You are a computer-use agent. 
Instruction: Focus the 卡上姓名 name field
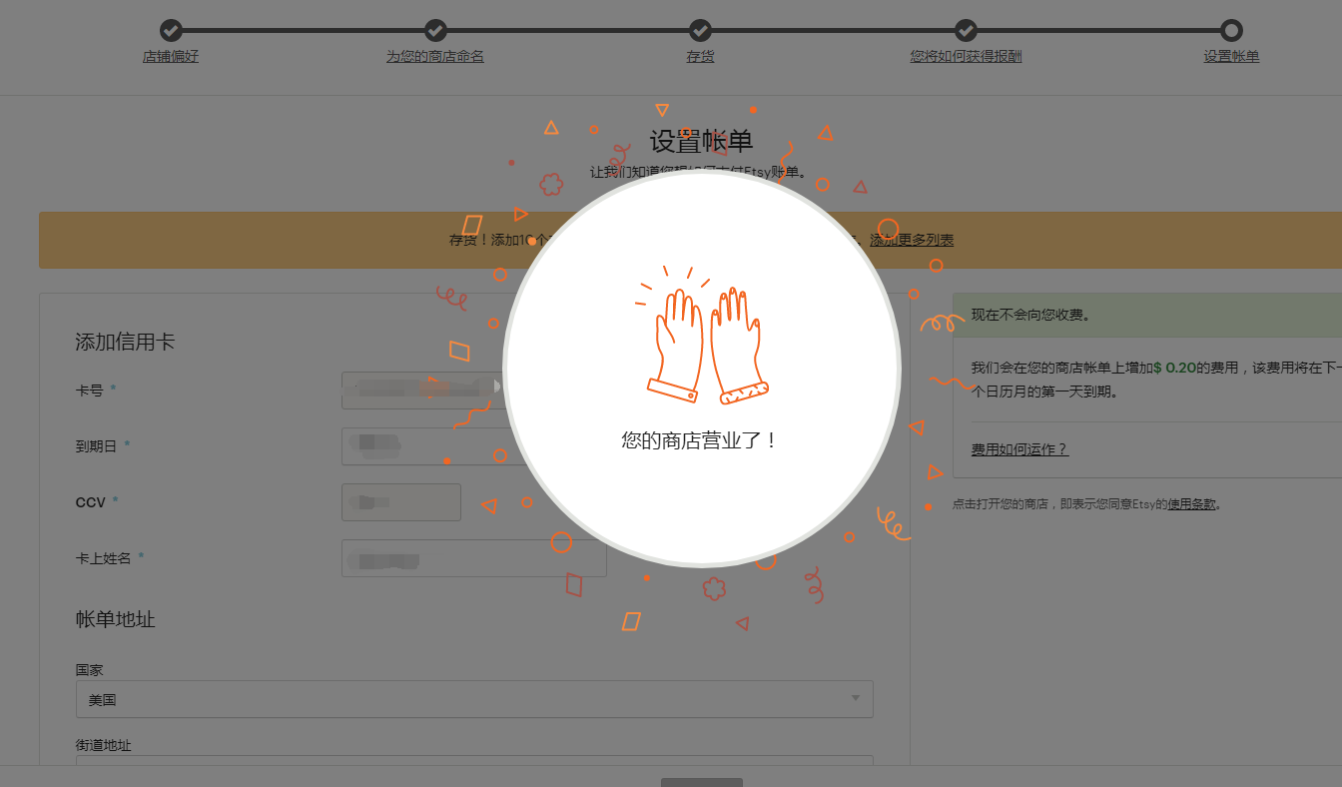[474, 558]
